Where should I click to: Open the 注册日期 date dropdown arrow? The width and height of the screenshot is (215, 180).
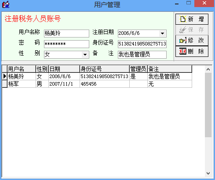tap(162, 34)
